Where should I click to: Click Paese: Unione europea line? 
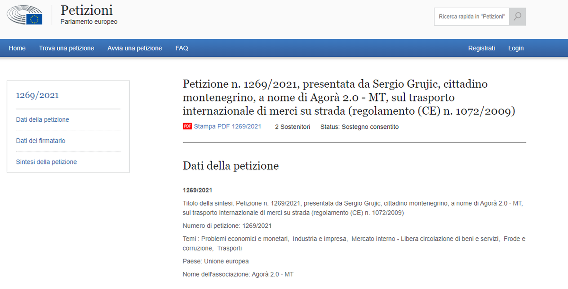click(216, 262)
